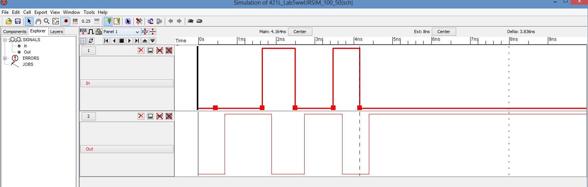Toggle the time lock padlock icon
Viewport: 588px width, 187px height.
point(98,32)
